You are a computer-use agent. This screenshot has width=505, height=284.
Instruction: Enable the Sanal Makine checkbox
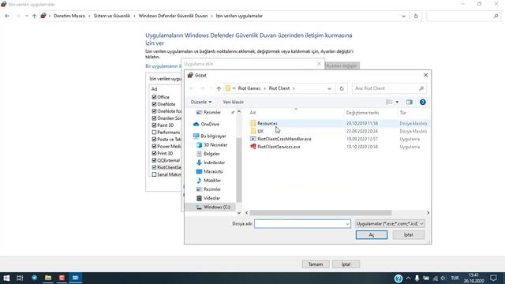[x=154, y=174]
